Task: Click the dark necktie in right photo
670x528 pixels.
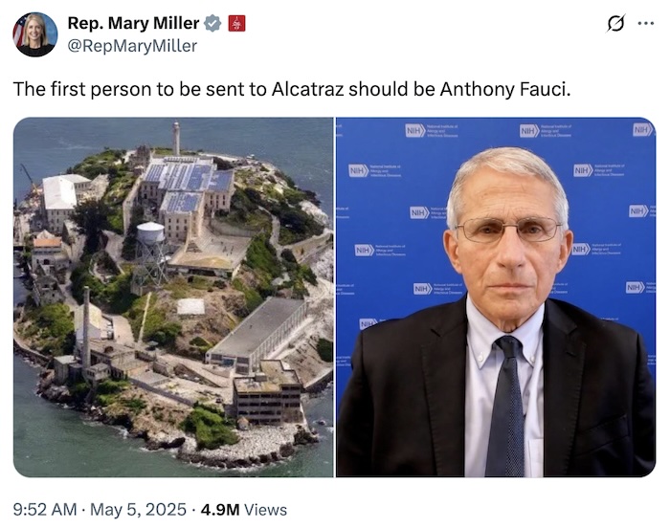Action: click(x=506, y=406)
